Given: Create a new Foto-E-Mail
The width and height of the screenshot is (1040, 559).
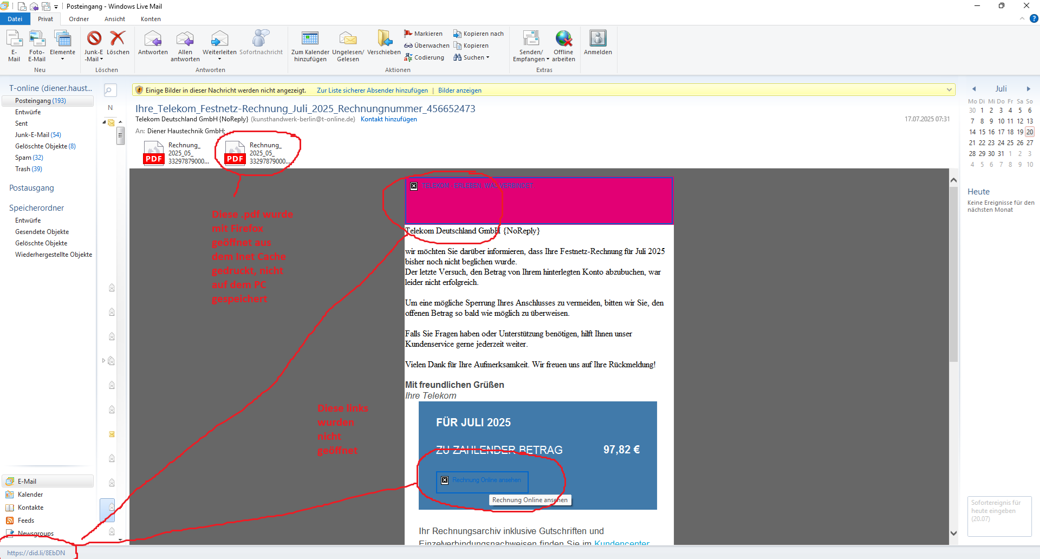Looking at the screenshot, I should point(37,45).
